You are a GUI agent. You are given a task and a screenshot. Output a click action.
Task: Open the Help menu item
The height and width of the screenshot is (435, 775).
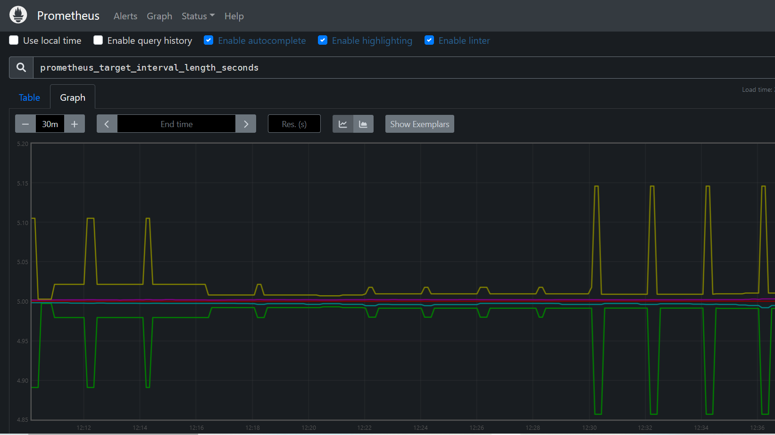pos(234,16)
